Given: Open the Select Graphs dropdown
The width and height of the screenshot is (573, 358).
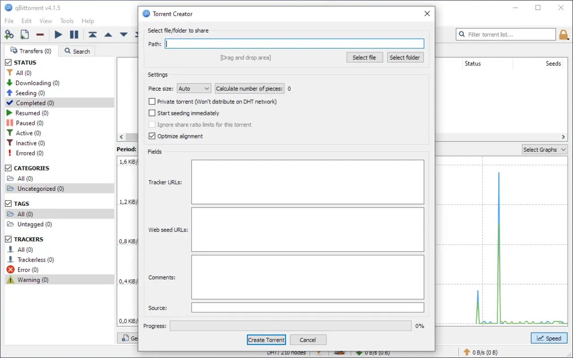Looking at the screenshot, I should tap(544, 149).
